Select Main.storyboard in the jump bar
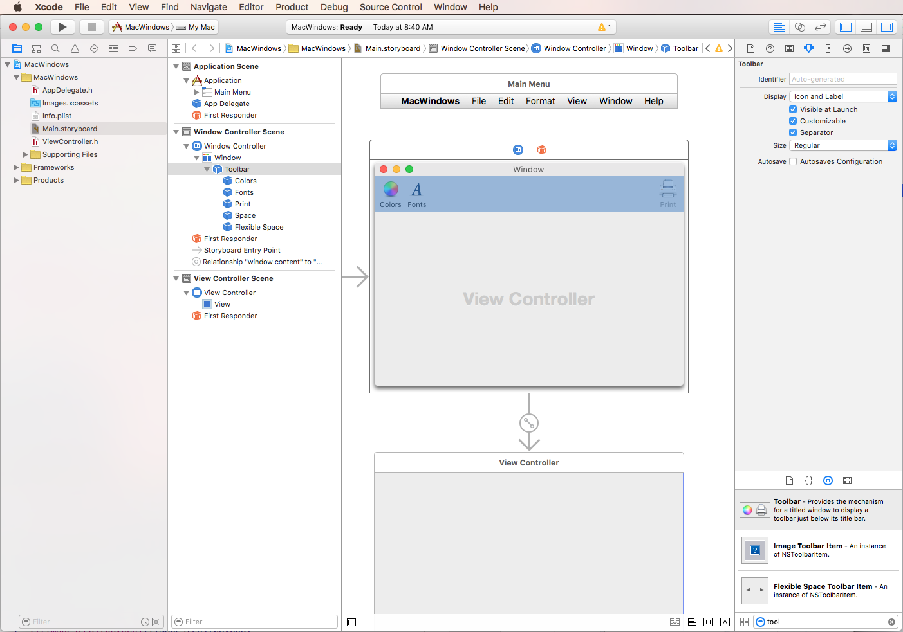 (393, 48)
